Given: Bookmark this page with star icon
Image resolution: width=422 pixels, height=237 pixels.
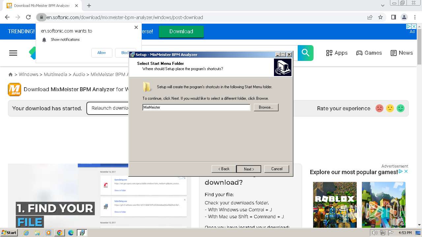Looking at the screenshot, I should (x=380, y=17).
